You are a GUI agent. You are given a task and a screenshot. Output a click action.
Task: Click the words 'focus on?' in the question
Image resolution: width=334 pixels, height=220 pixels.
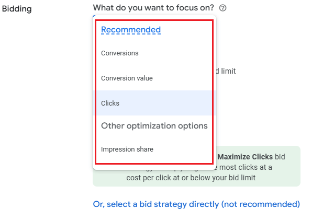(197, 8)
